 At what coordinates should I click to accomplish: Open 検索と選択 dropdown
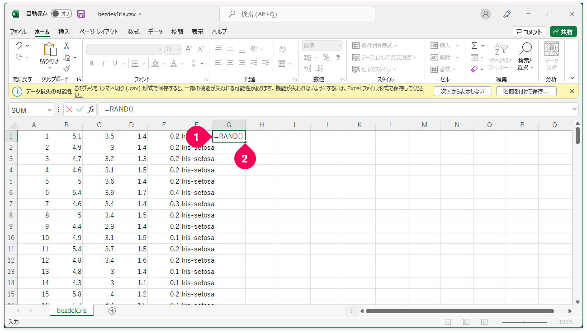(525, 56)
